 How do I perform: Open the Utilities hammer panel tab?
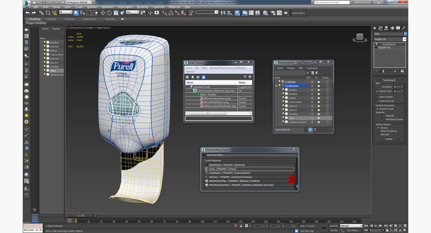(404, 28)
